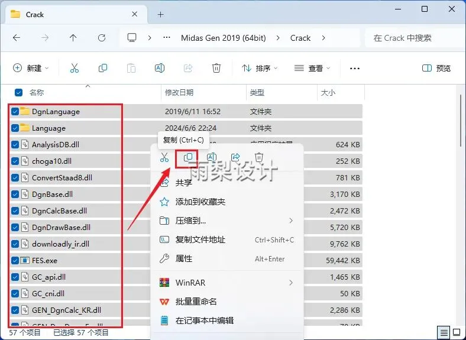
Task: Toggle the select-all checkbox in header
Action: coord(18,92)
